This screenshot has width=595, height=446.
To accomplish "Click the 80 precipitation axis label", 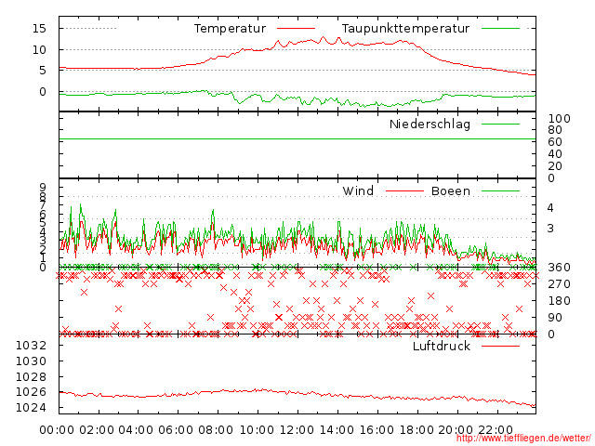I will click(555, 130).
